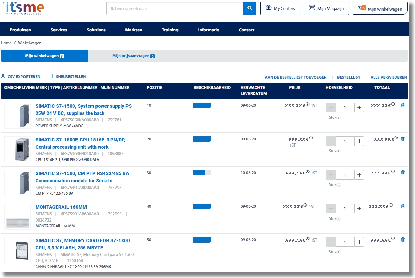Open the Training menu
The image size is (415, 278).
pyautogui.click(x=170, y=30)
